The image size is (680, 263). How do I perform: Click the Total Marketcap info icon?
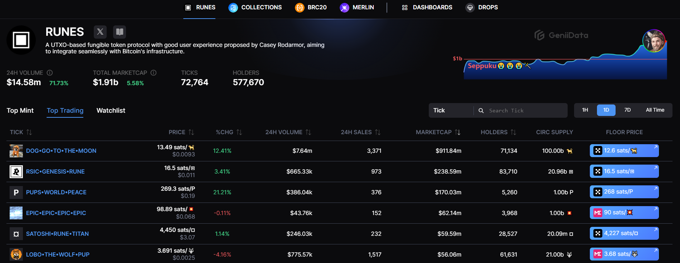coord(154,73)
